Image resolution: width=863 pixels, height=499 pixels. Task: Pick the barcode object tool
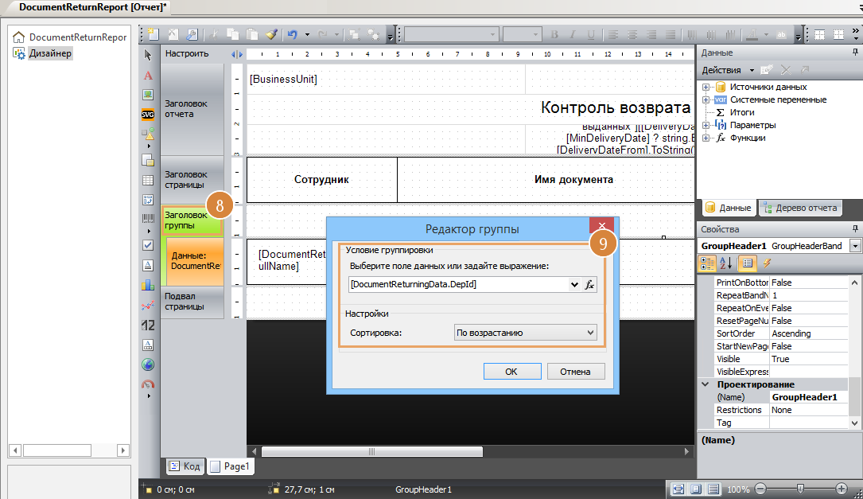tap(148, 218)
